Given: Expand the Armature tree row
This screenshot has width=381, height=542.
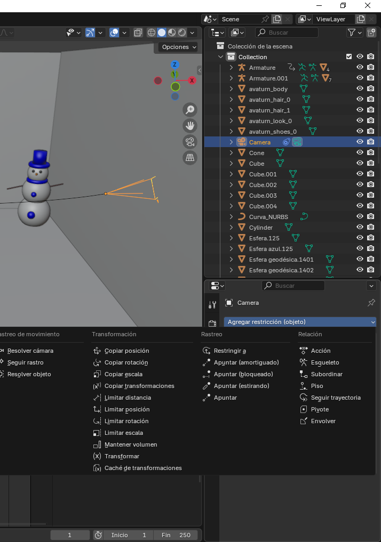Looking at the screenshot, I should 231,67.
